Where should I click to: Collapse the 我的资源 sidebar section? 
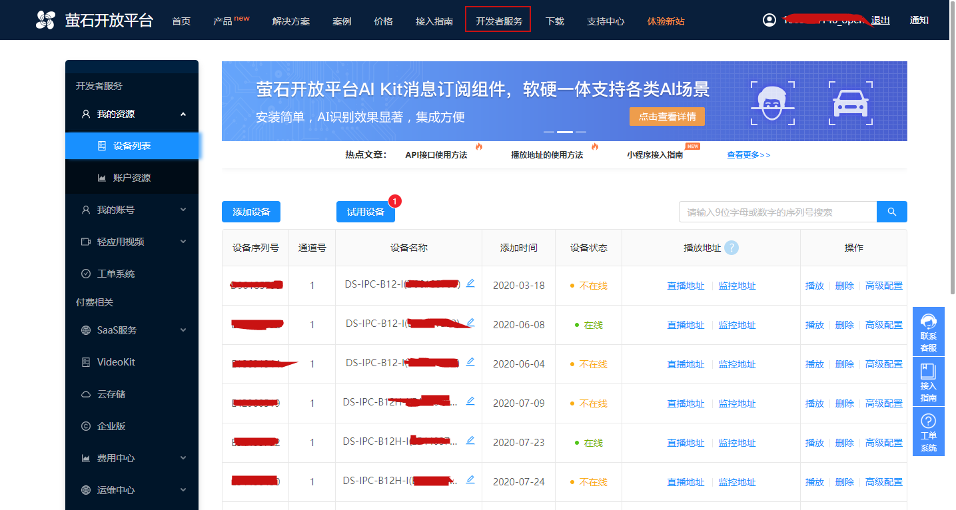coord(132,114)
